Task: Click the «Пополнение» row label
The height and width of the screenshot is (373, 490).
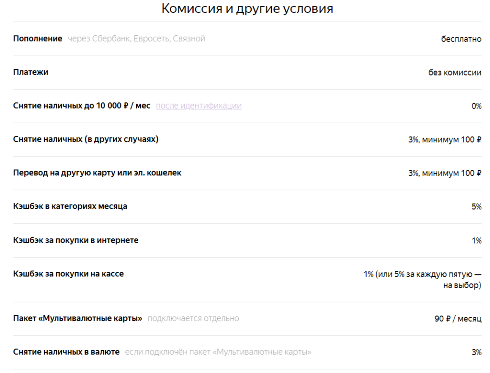Action: point(37,39)
